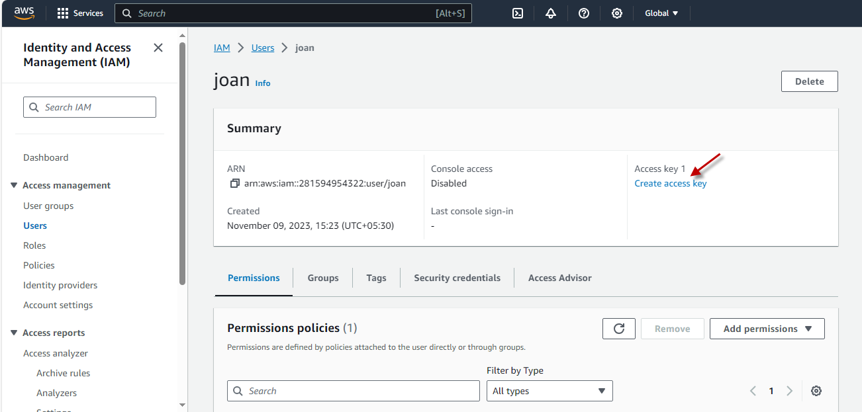Open the All types filter dropdown
862x412 pixels.
coord(550,391)
